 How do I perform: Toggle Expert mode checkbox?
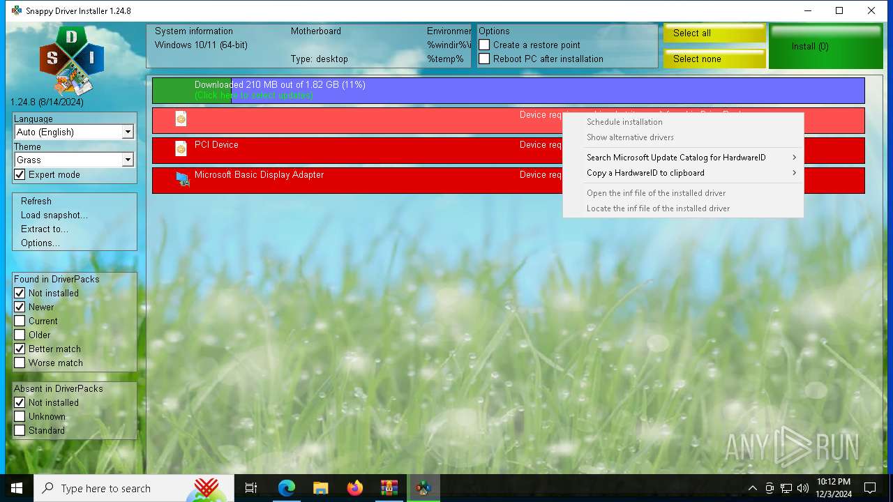20,174
